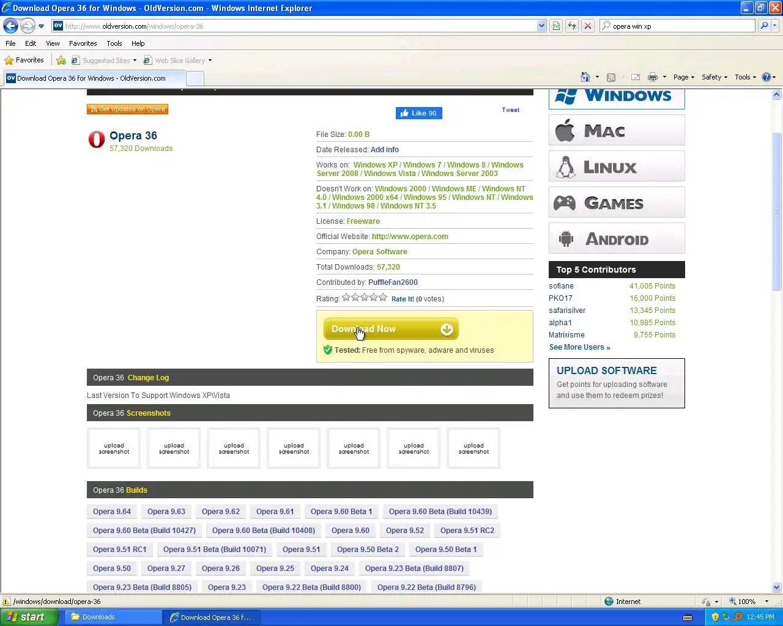Open the Edit menu

pyautogui.click(x=31, y=43)
